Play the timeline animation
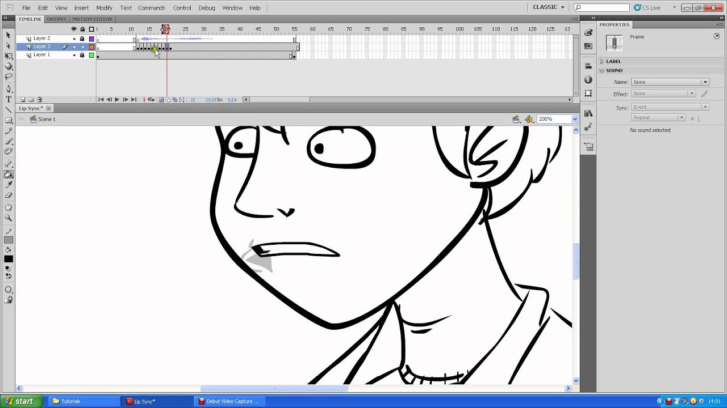727x408 pixels. tap(117, 100)
